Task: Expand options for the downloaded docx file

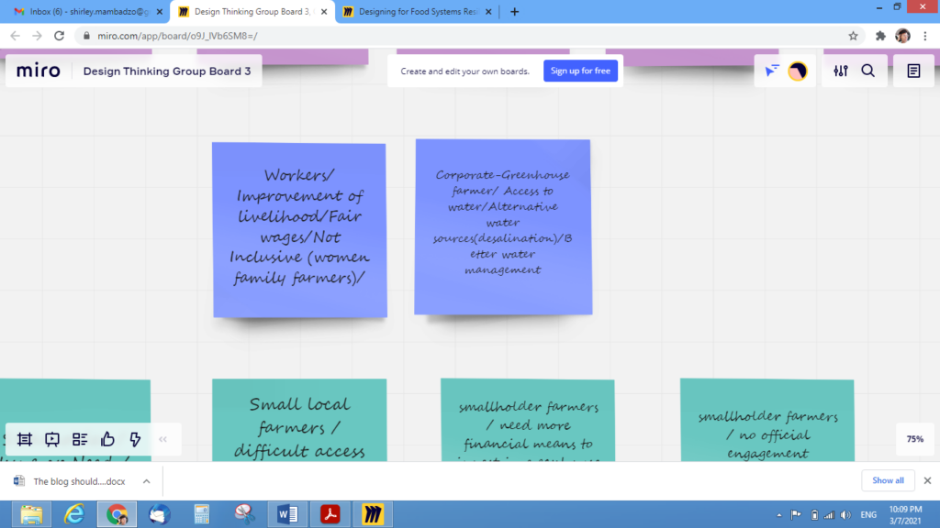Action: tap(146, 481)
